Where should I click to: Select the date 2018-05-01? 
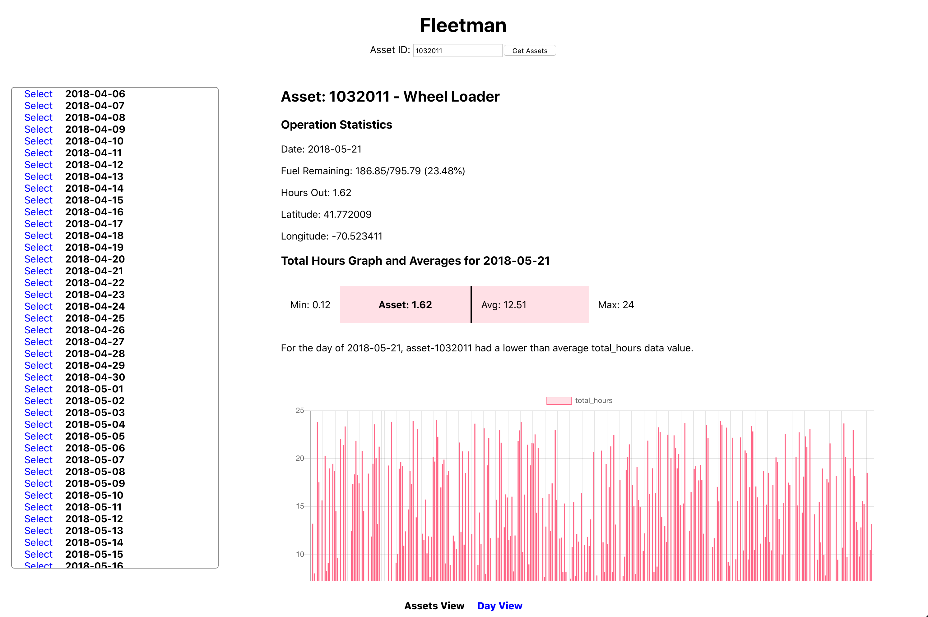click(x=38, y=389)
